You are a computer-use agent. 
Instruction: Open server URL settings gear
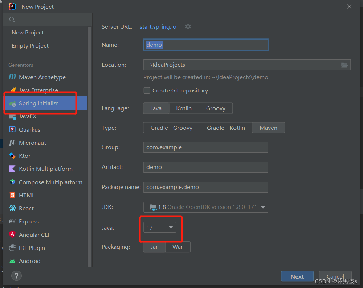188,26
